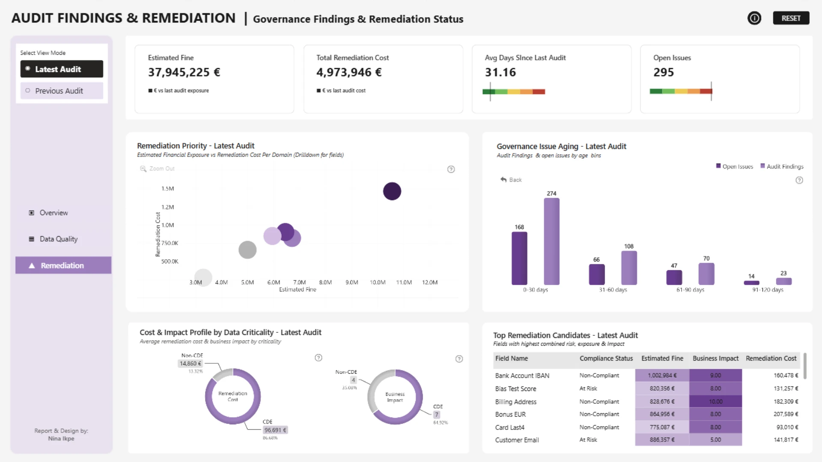Select the dark purple top-right scatter bubble
Viewport: 822px width, 462px height.
coord(392,191)
